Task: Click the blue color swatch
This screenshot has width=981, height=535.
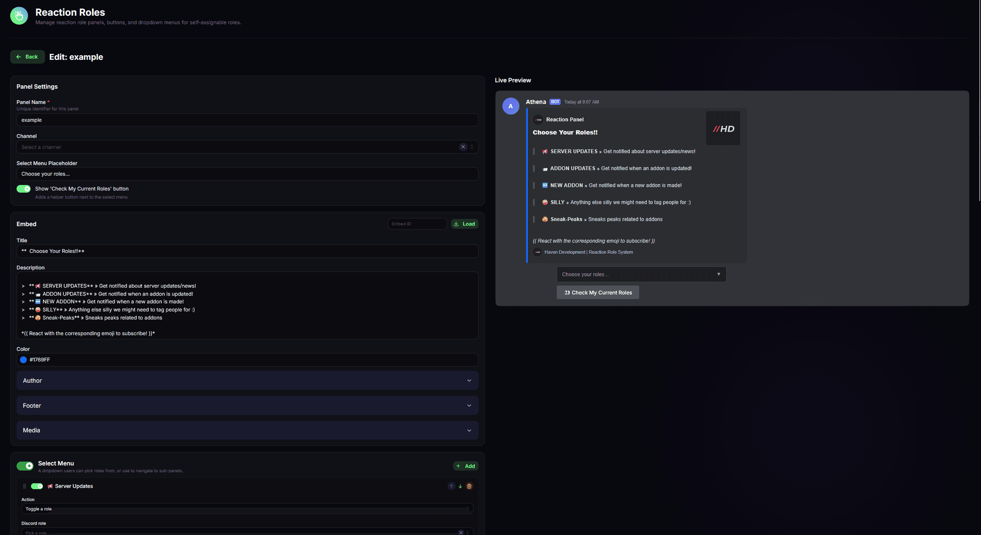Action: [x=23, y=360]
